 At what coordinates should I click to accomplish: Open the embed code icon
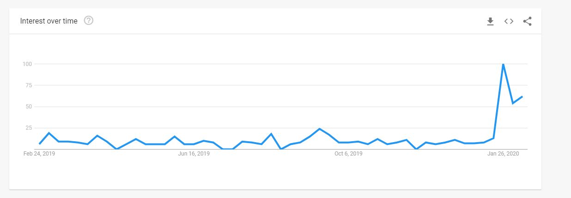(509, 21)
